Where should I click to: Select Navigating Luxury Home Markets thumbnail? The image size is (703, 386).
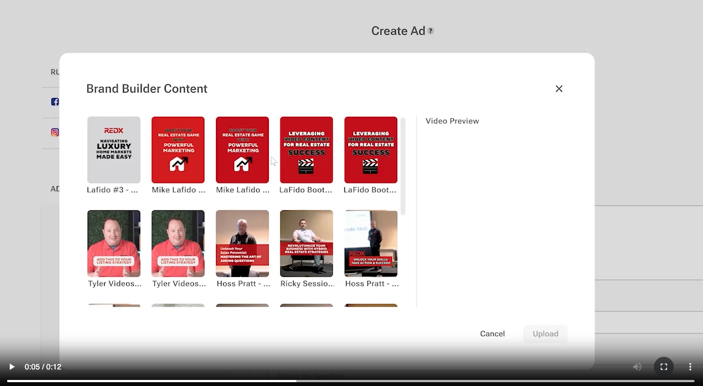pyautogui.click(x=114, y=150)
